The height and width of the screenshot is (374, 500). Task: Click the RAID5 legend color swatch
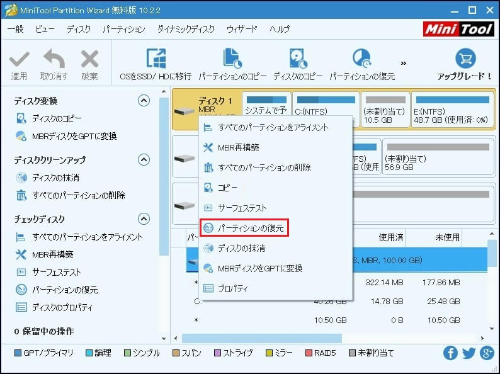point(309,353)
